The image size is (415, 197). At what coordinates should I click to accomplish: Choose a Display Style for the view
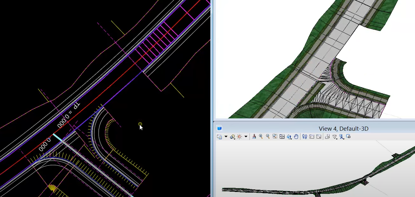(232, 136)
